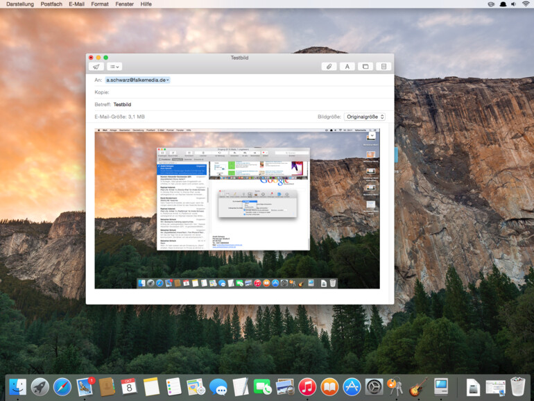The image size is (534, 401).
Task: Open iBooks in the Dock
Action: click(x=329, y=387)
